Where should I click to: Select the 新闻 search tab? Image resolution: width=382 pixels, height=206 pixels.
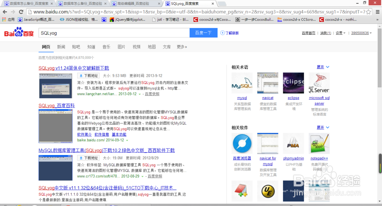pos(61,47)
